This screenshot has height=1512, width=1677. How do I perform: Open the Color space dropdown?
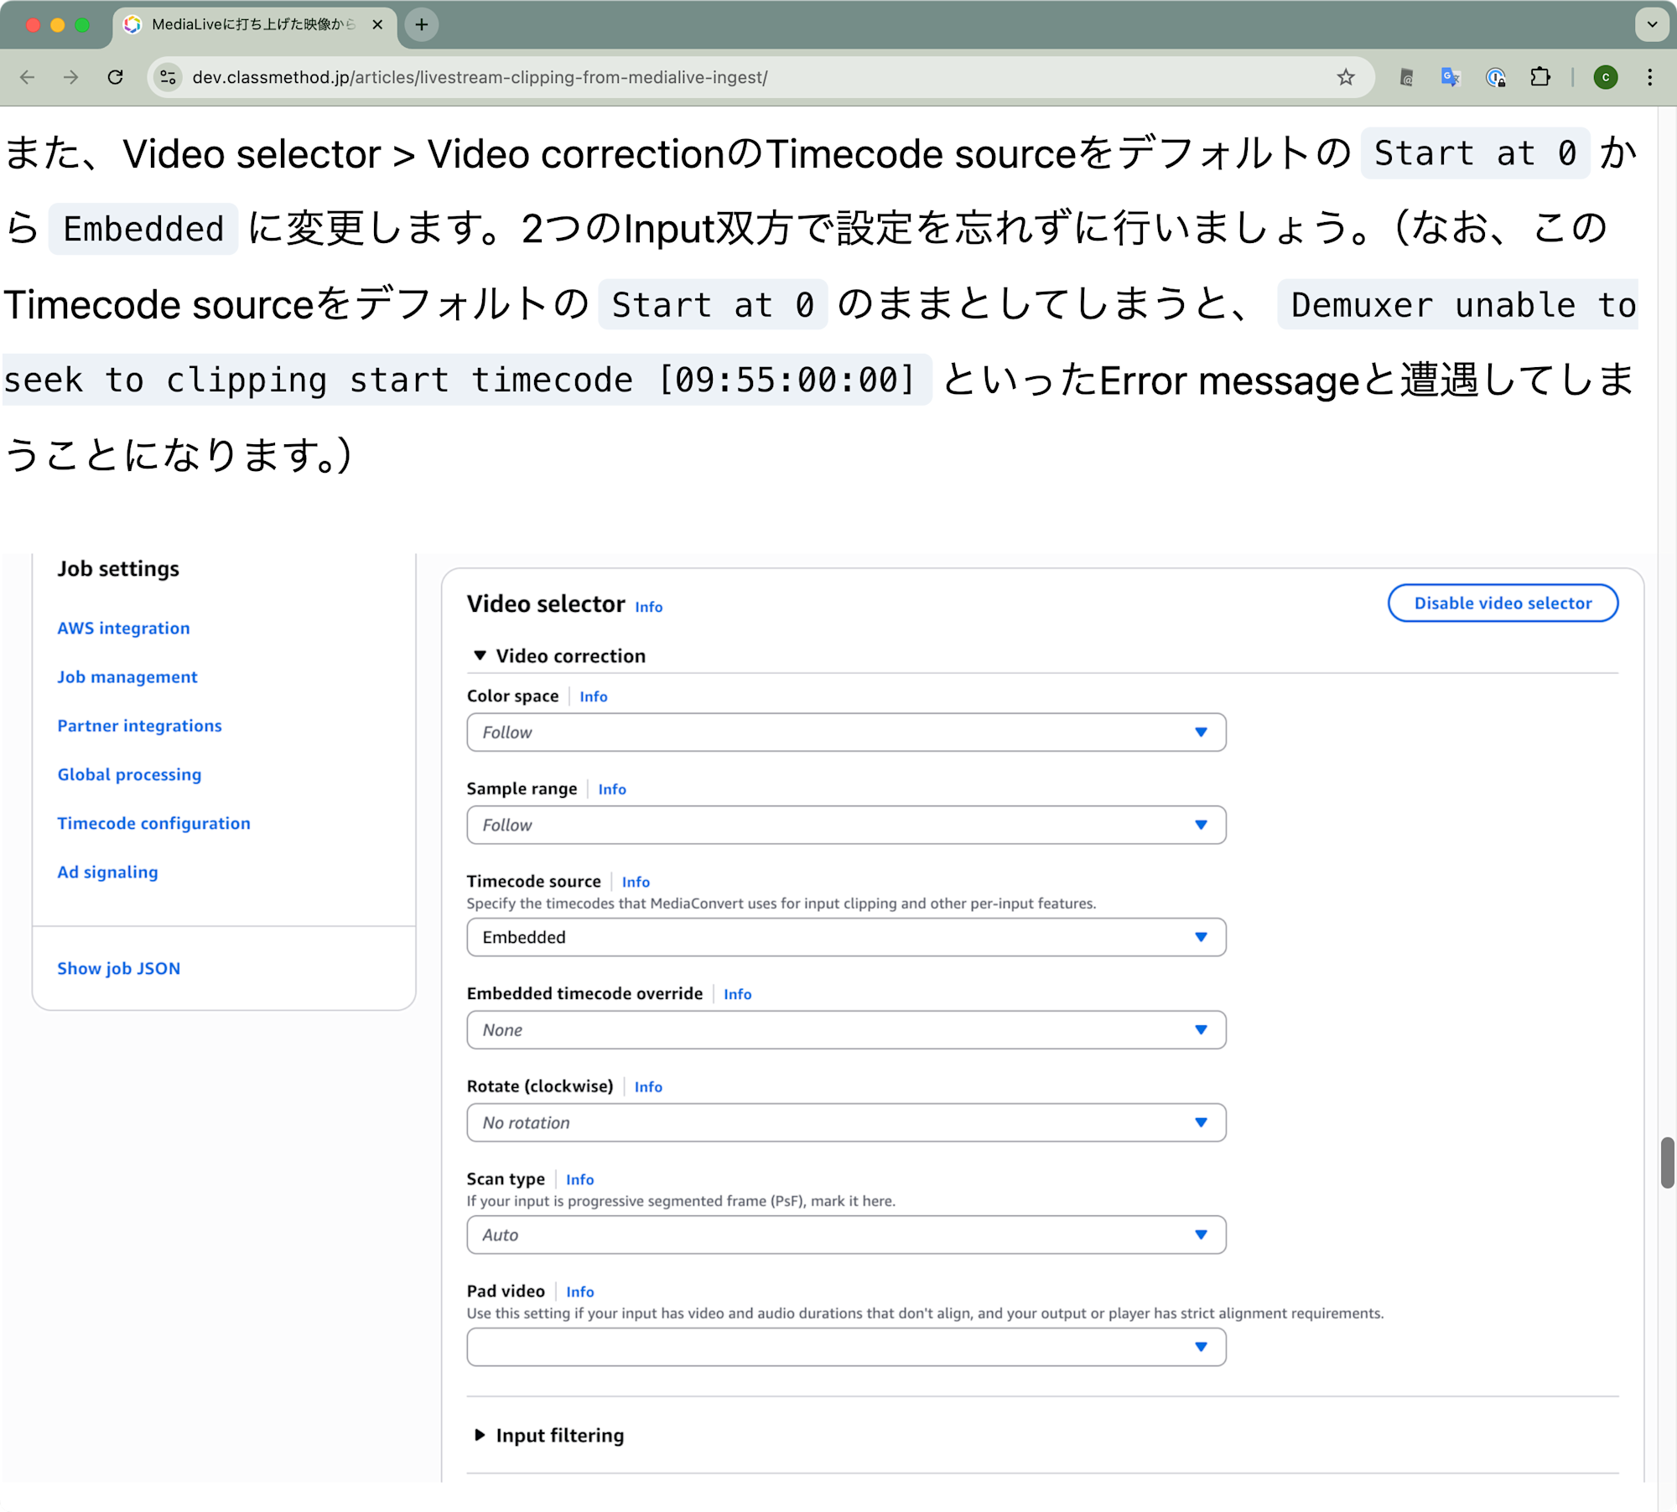[846, 732]
